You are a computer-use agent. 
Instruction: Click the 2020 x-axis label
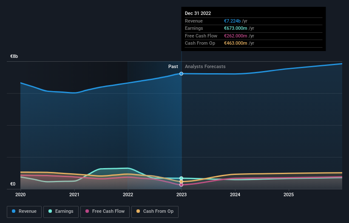point(20,195)
